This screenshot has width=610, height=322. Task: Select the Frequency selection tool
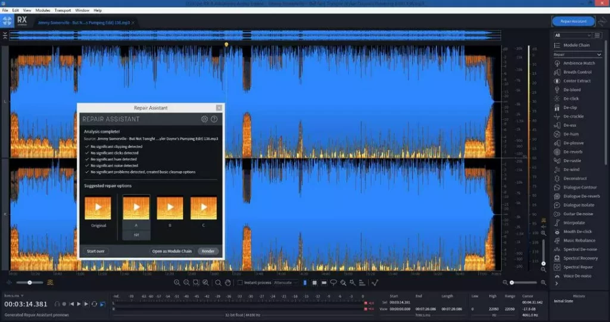324,283
